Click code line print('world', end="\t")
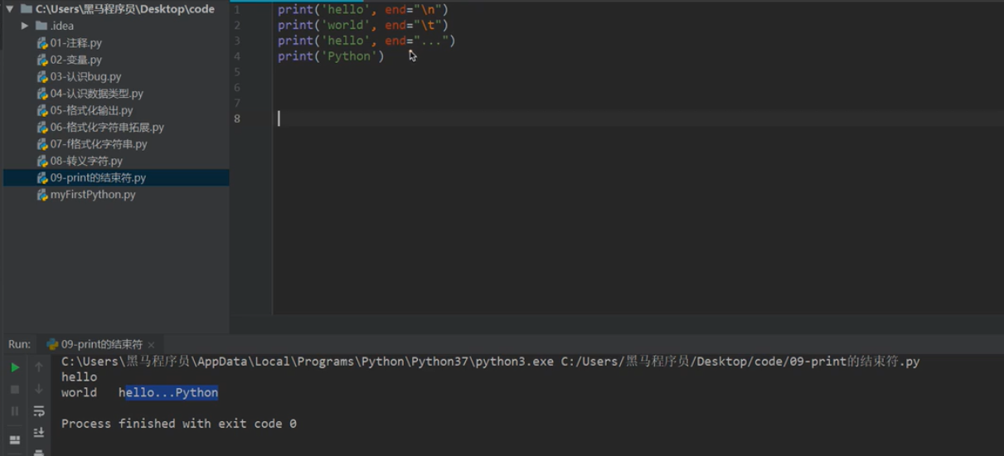Screen dimensions: 1004x456 (x=363, y=25)
